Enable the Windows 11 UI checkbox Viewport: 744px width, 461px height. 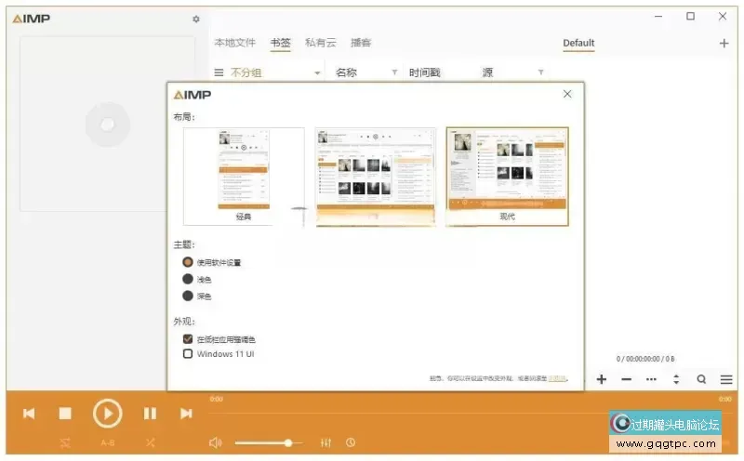tap(188, 354)
